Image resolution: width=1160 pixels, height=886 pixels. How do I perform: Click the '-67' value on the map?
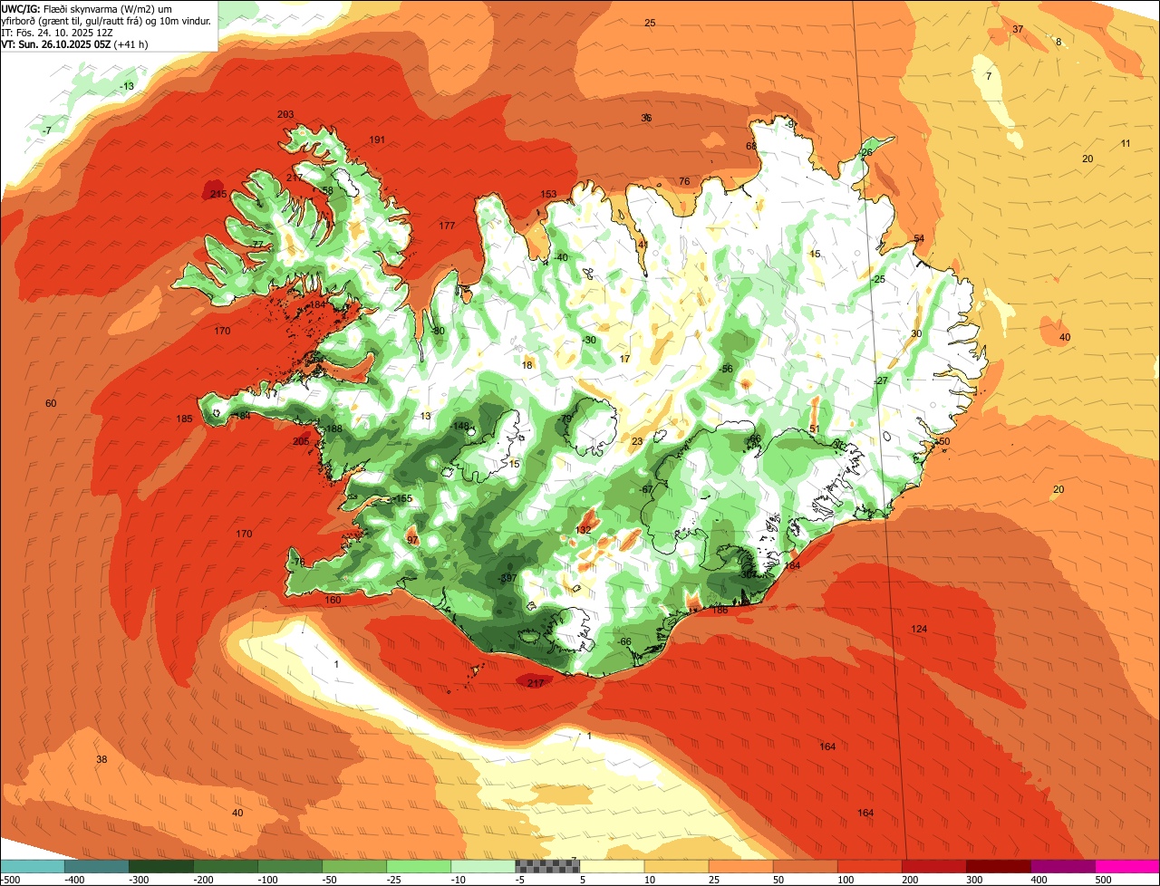point(646,489)
